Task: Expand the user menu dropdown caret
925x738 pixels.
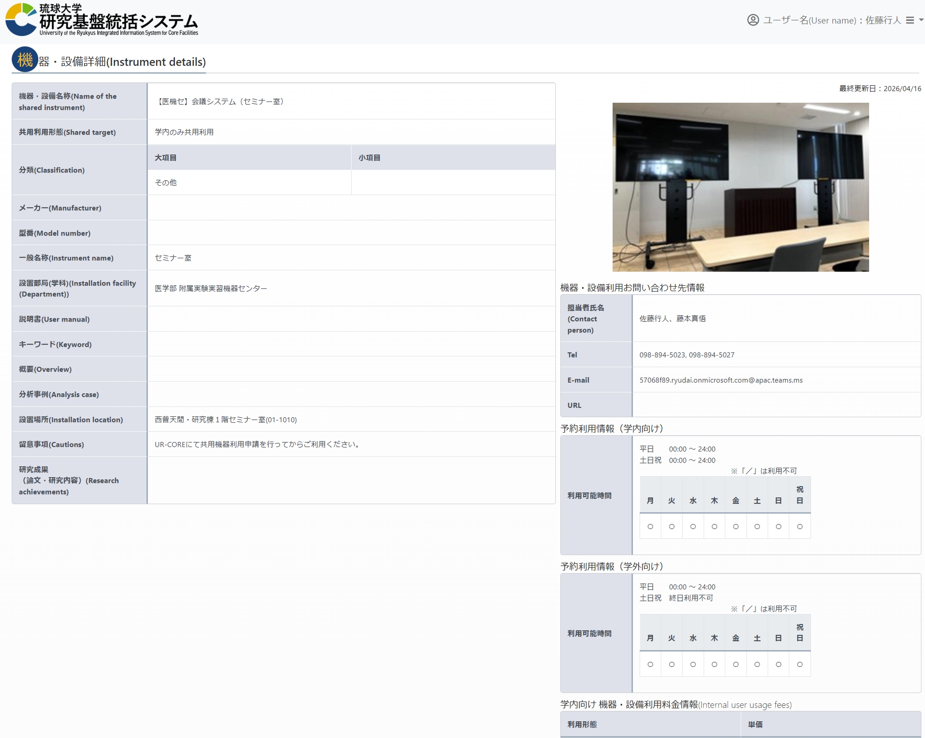Action: coord(921,20)
